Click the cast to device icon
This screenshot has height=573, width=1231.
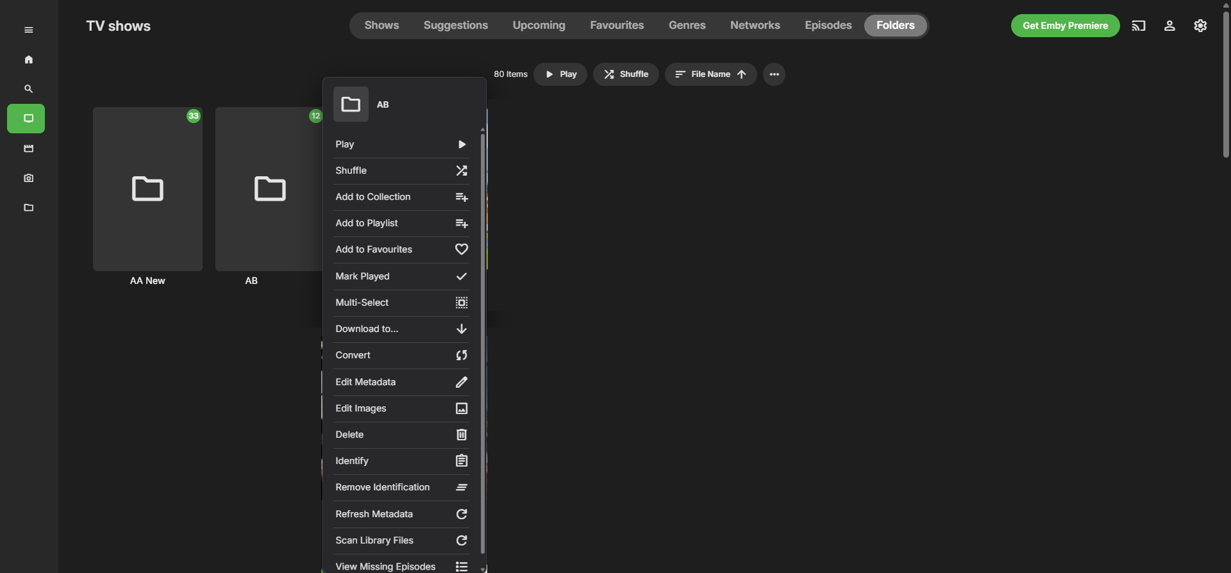coord(1138,26)
